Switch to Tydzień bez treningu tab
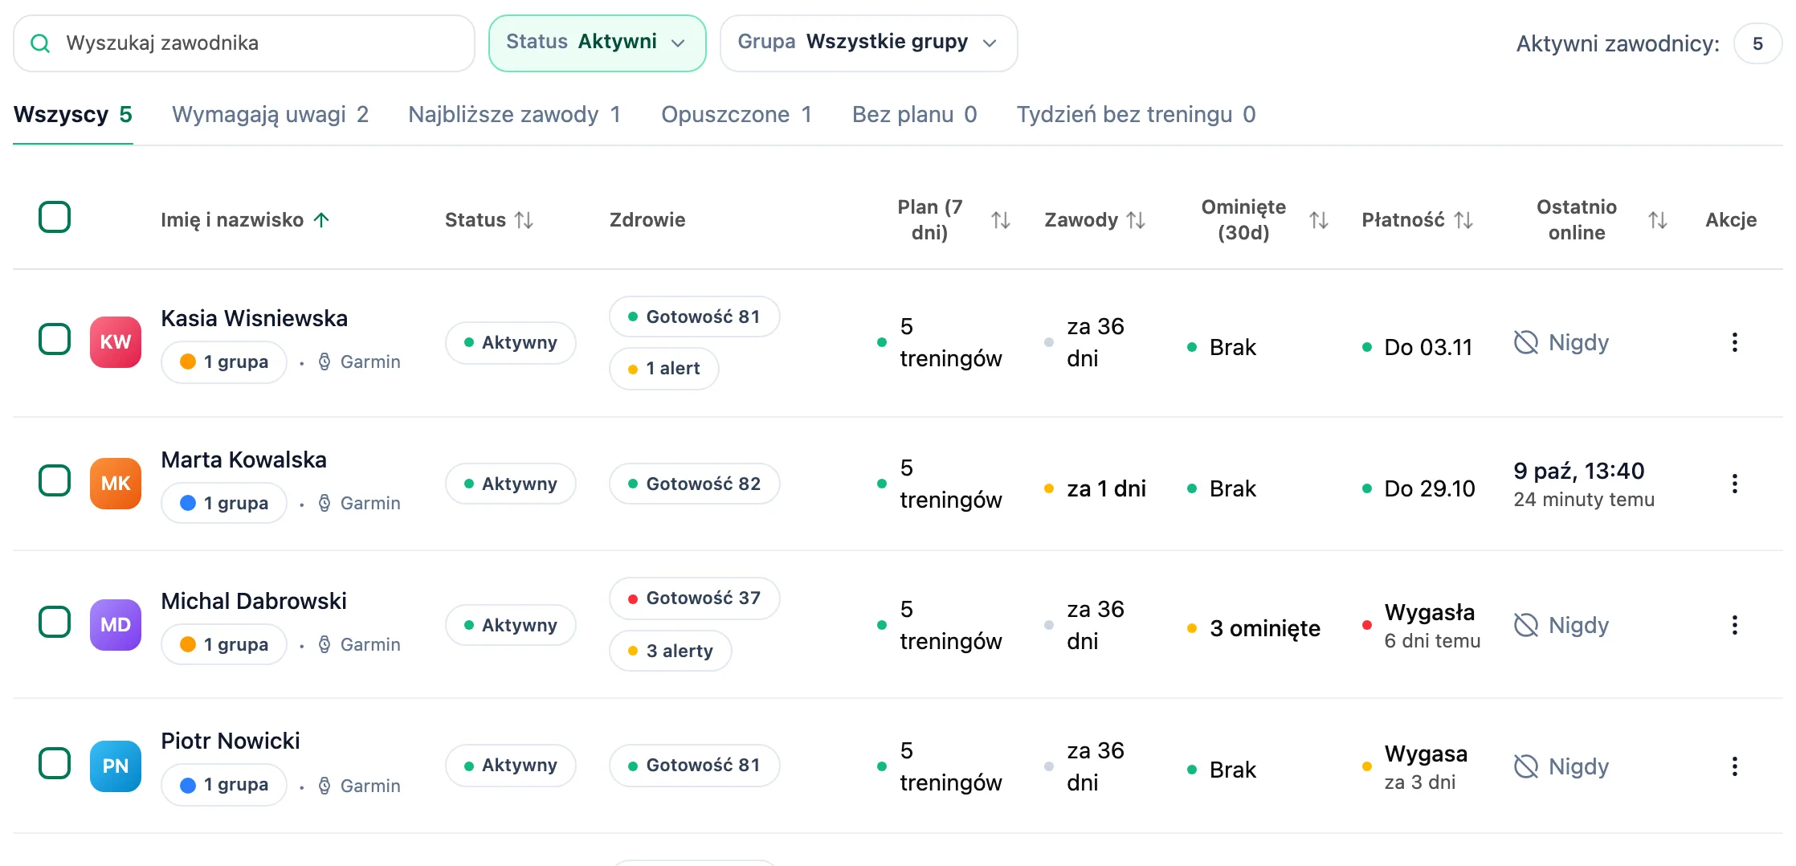The height and width of the screenshot is (866, 1796). pos(1136,115)
